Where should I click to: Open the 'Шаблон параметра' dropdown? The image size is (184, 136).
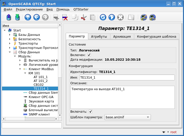tap(128, 117)
